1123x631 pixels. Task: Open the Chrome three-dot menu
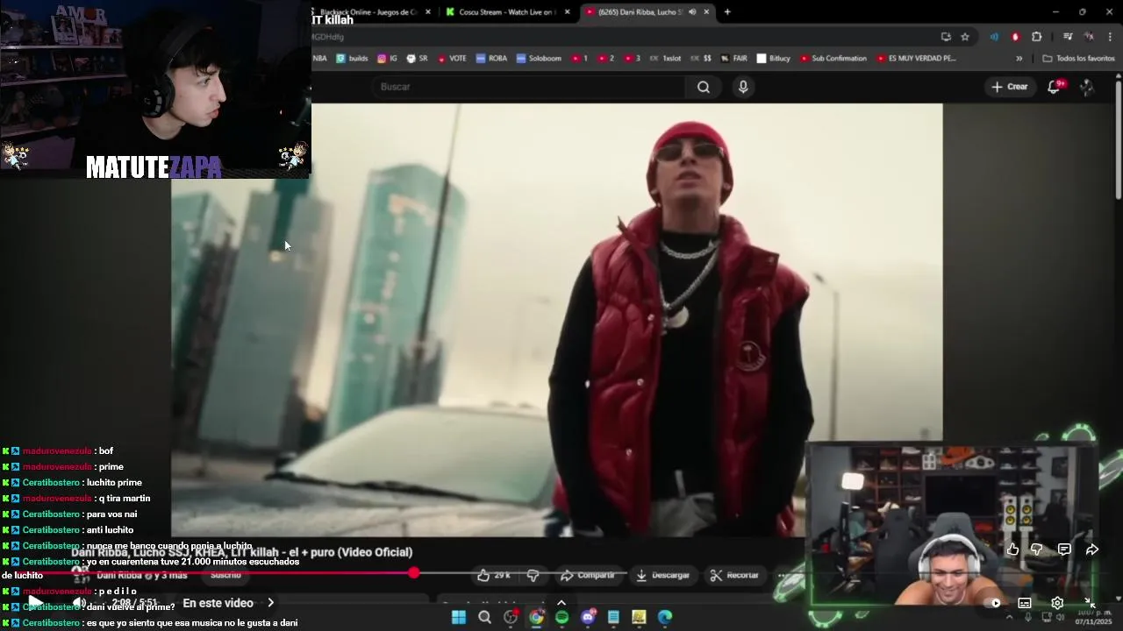pyautogui.click(x=1111, y=37)
